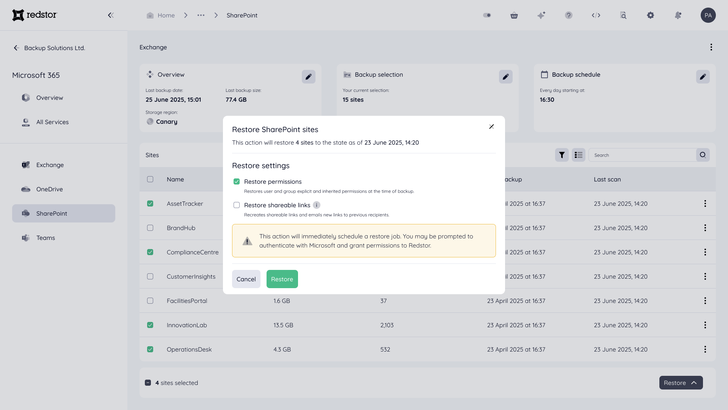The image size is (728, 410).
Task: Click the info icon beside Restore shareable links
Action: (317, 205)
